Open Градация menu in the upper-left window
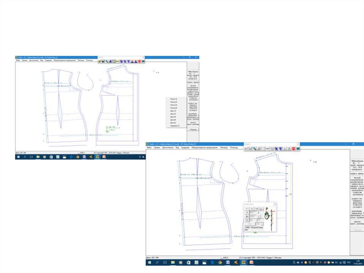The image size is (364, 273). click(48, 60)
